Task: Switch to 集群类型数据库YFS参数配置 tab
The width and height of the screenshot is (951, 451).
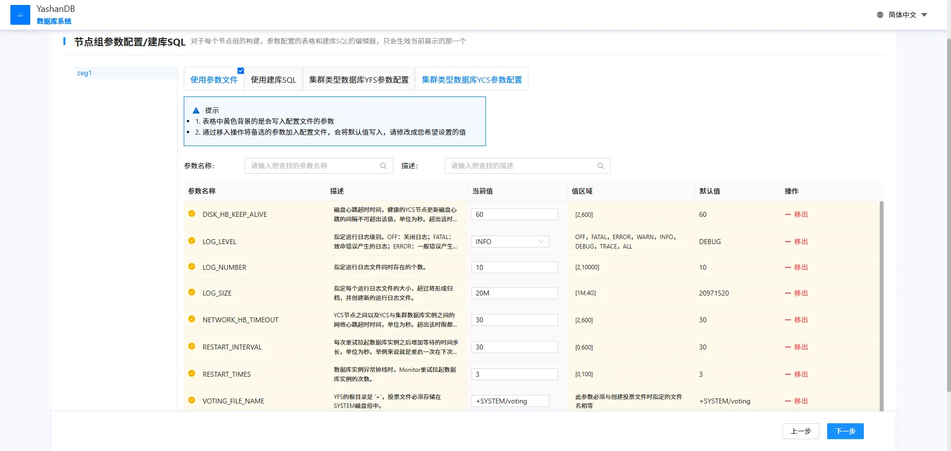Action: click(359, 80)
